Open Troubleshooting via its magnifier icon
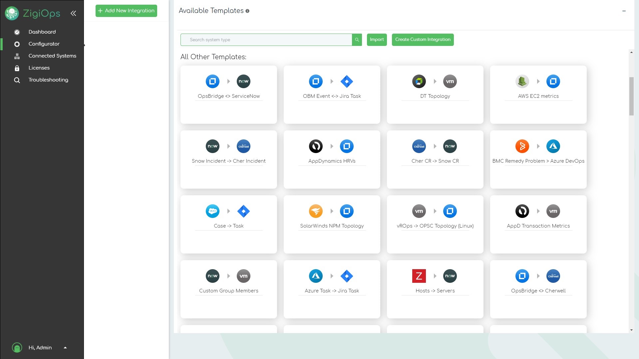 point(17,80)
